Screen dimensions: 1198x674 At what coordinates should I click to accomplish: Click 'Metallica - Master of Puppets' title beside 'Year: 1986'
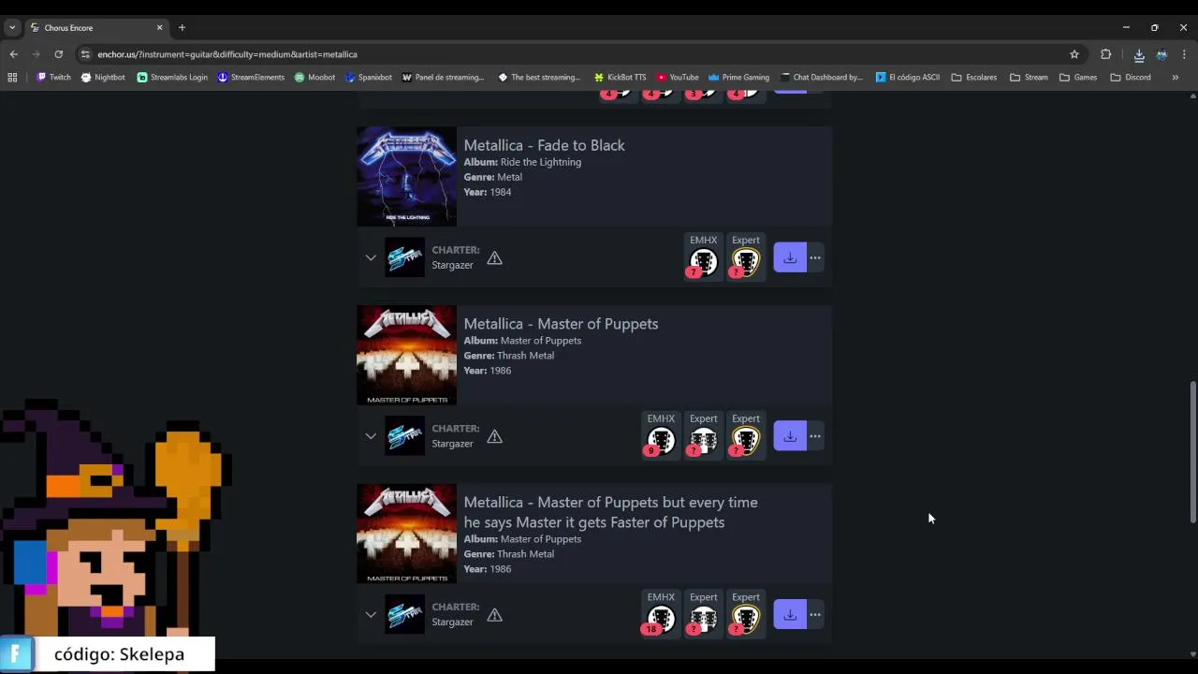click(561, 324)
